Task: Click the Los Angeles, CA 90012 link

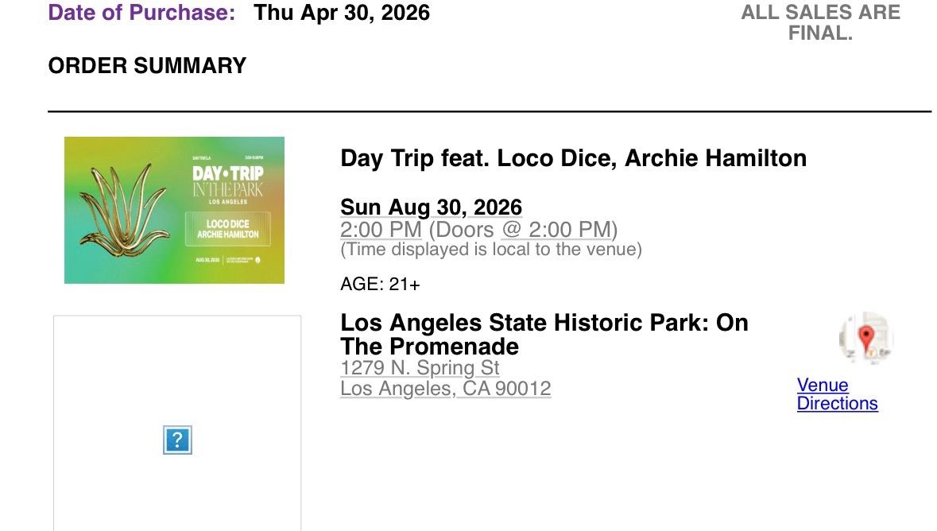Action: (x=445, y=389)
